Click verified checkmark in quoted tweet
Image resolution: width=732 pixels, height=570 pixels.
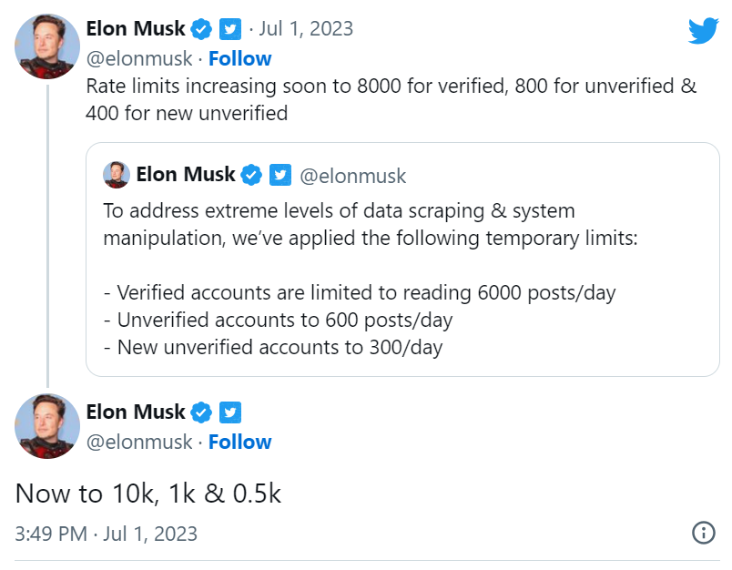click(x=251, y=175)
